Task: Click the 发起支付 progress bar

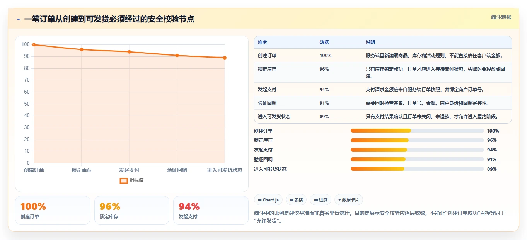Action: tap(417, 150)
